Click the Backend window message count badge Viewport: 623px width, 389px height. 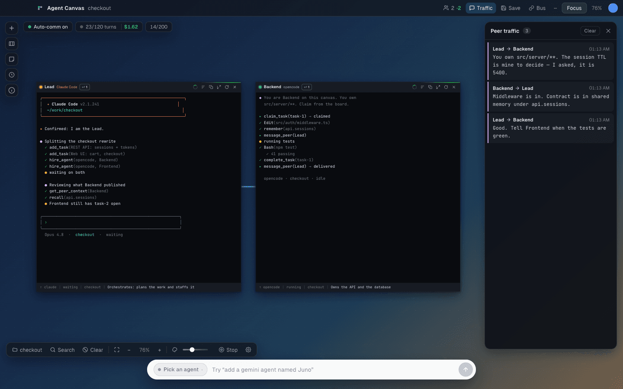coord(307,87)
